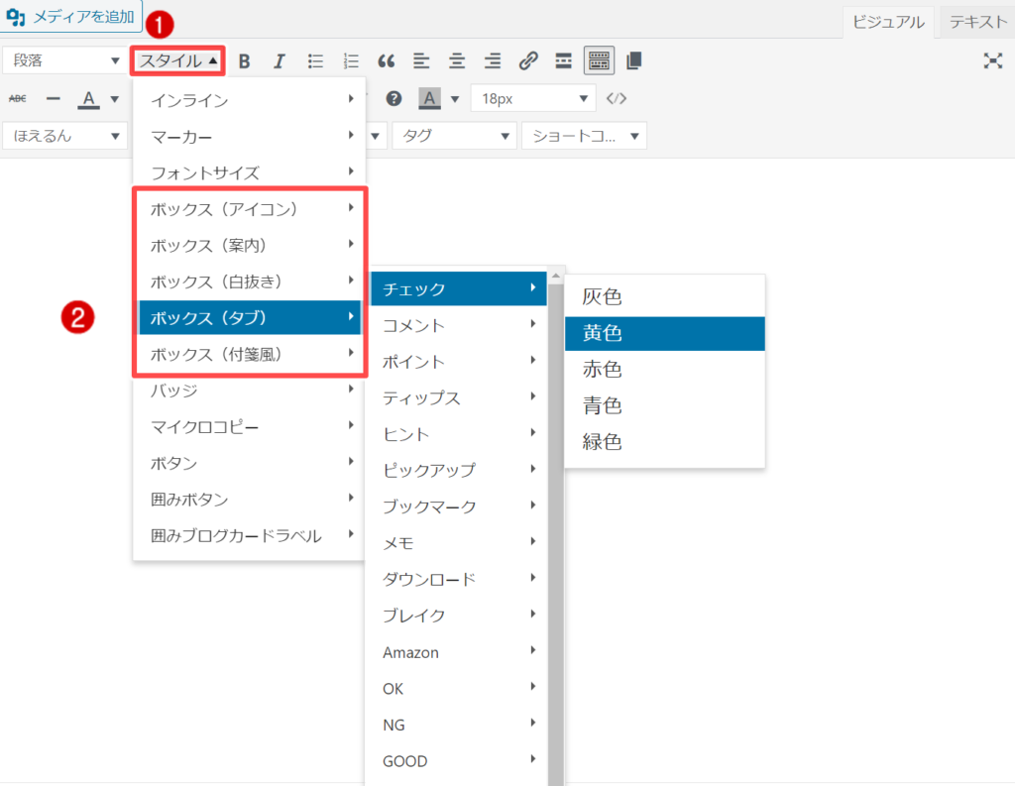Insert the Read More tag
1015x786 pixels.
coord(563,60)
